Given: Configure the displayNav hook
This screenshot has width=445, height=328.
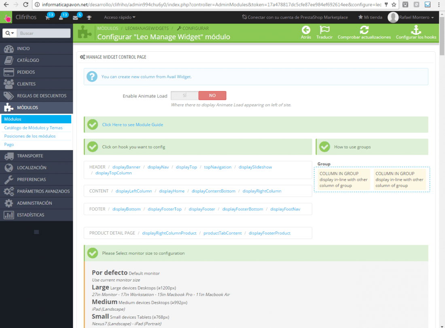Looking at the screenshot, I should 158,167.
